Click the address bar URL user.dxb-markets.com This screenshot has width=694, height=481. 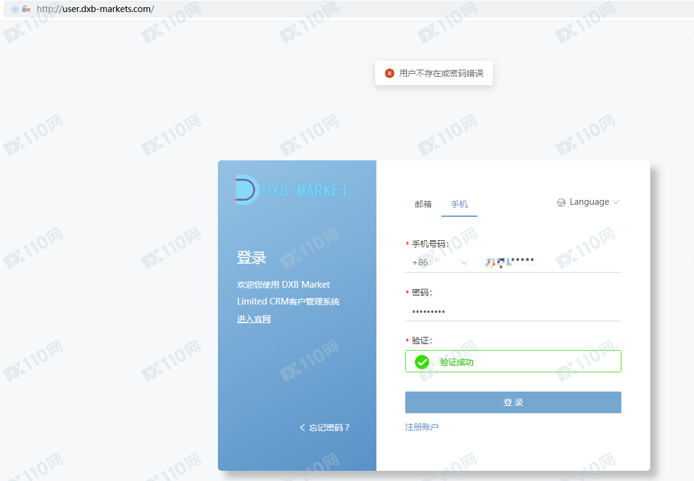click(x=95, y=9)
